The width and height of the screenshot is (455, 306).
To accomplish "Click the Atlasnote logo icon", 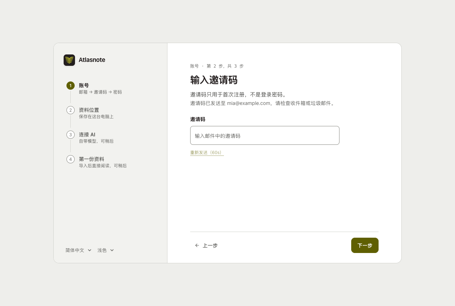I will [69, 60].
